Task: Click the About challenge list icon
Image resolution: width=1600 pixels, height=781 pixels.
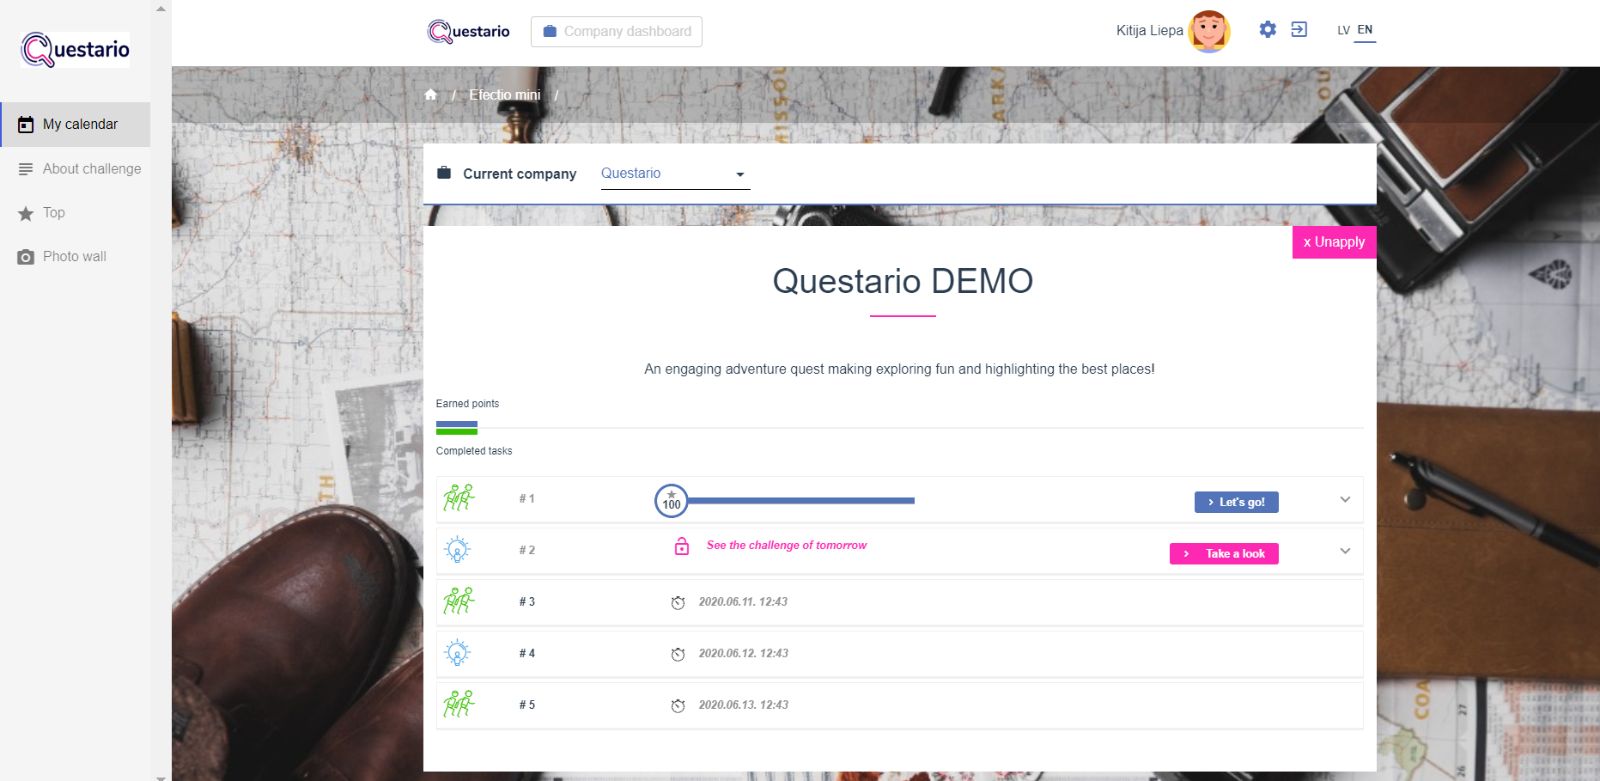Action: pos(26,169)
